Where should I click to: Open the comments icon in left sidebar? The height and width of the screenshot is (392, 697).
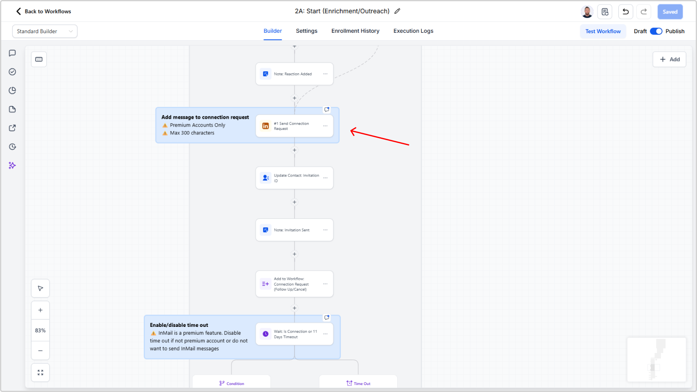click(x=12, y=53)
